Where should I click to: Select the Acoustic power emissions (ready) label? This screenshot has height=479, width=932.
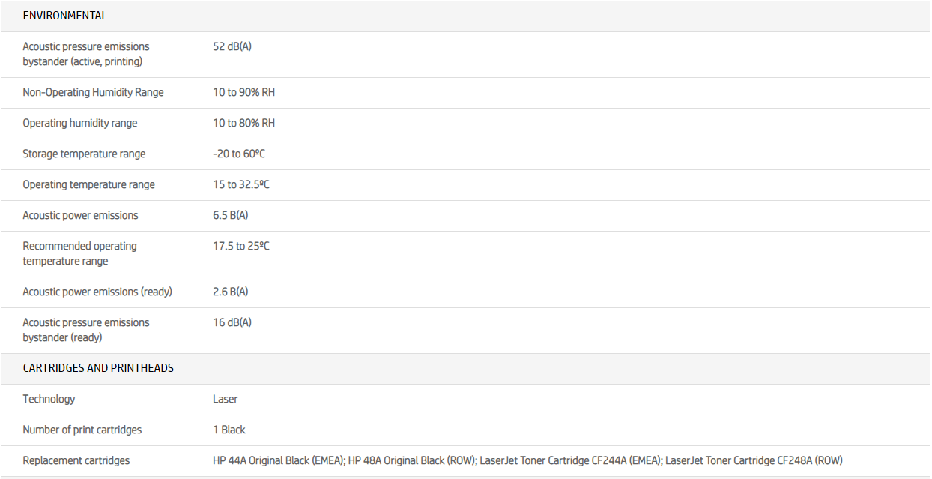pos(97,292)
